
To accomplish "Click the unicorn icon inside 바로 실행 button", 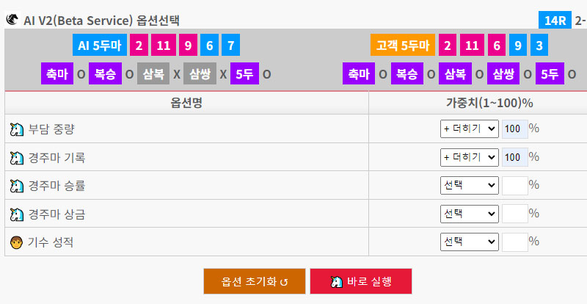I will coord(337,281).
